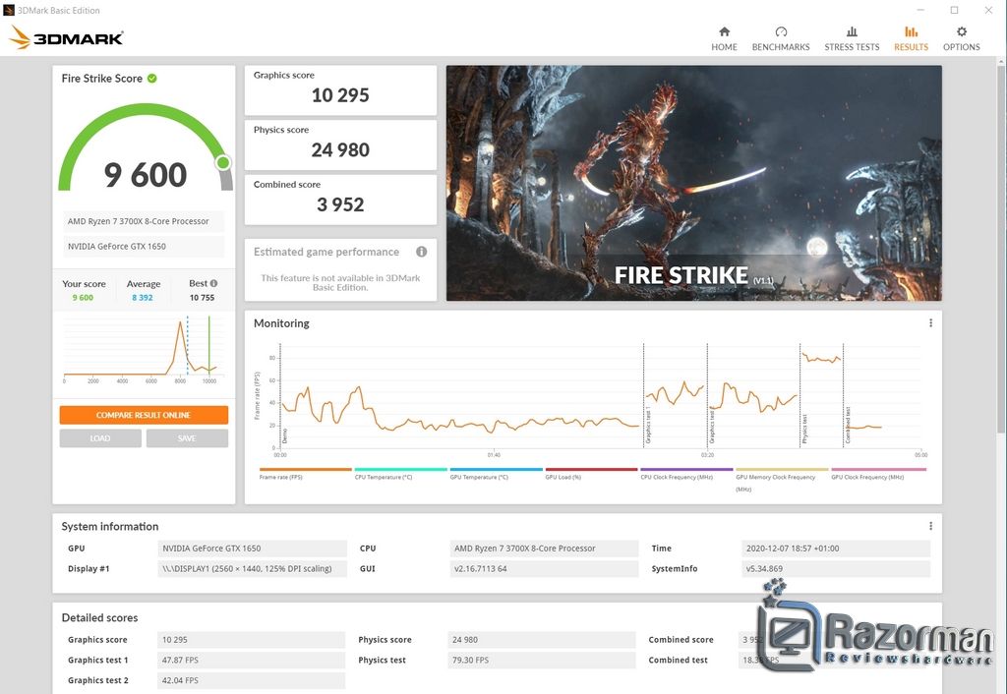This screenshot has height=694, width=1007.
Task: Click the CPU field in System information
Action: [x=544, y=549]
